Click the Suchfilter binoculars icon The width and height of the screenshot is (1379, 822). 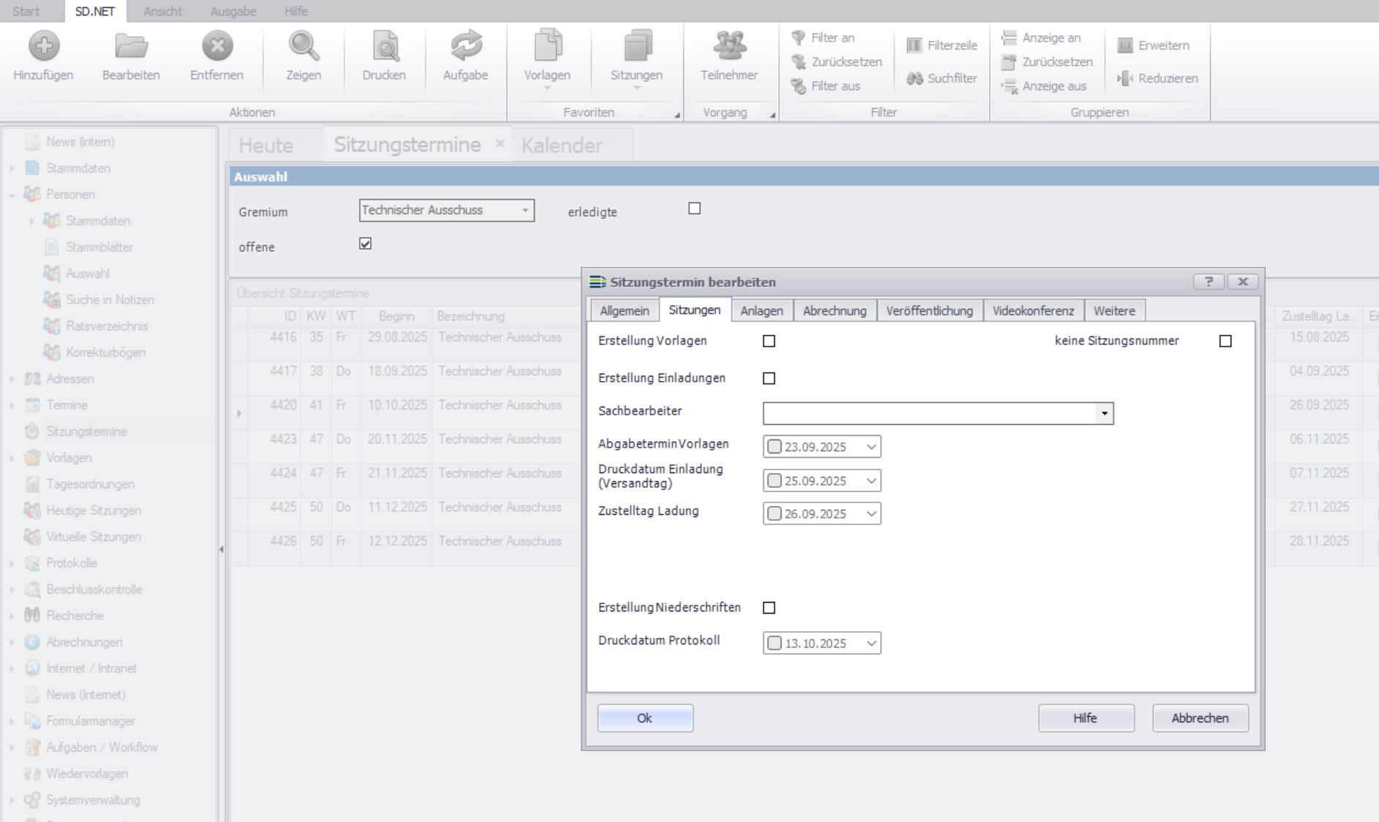coord(914,78)
